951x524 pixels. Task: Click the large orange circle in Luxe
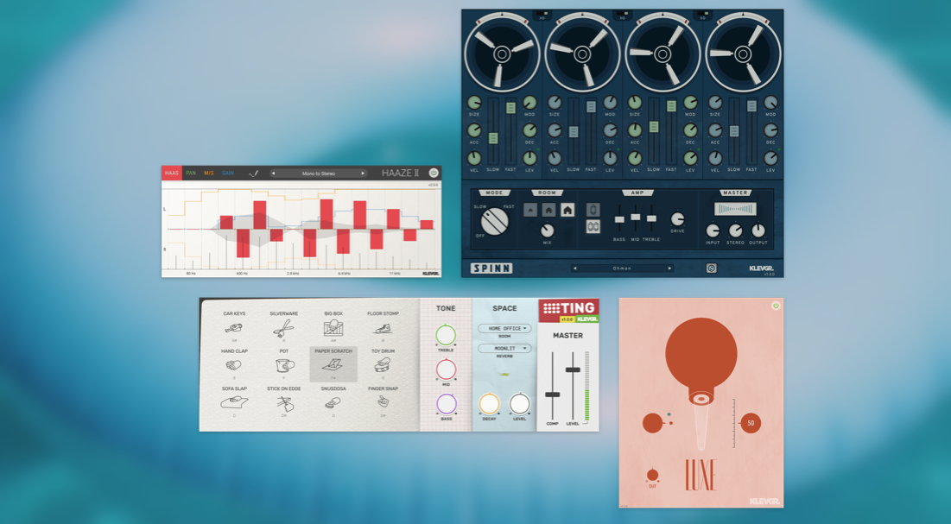tap(701, 354)
